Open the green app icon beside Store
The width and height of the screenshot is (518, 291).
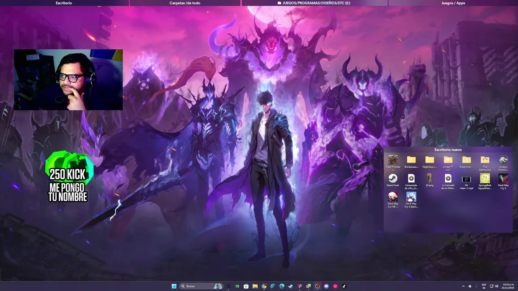coord(238,286)
